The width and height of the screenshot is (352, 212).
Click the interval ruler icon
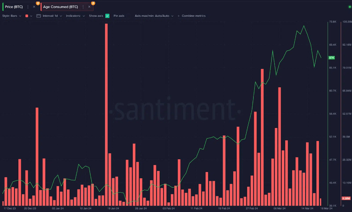pyautogui.click(x=38, y=16)
